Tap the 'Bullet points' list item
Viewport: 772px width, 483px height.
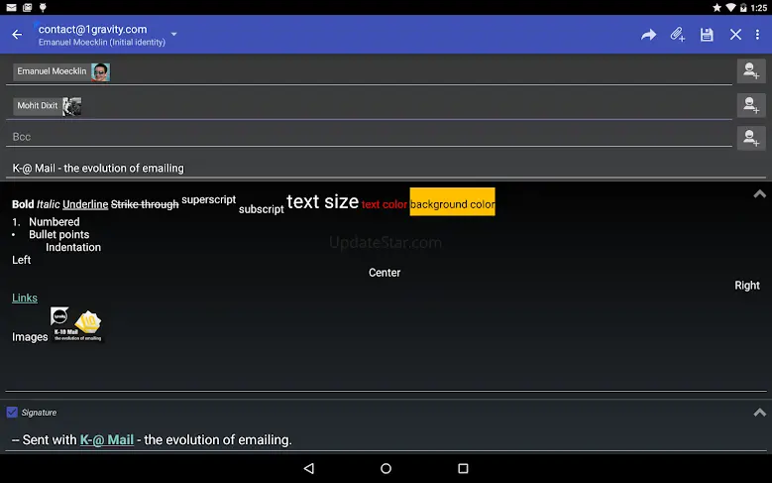coord(59,235)
